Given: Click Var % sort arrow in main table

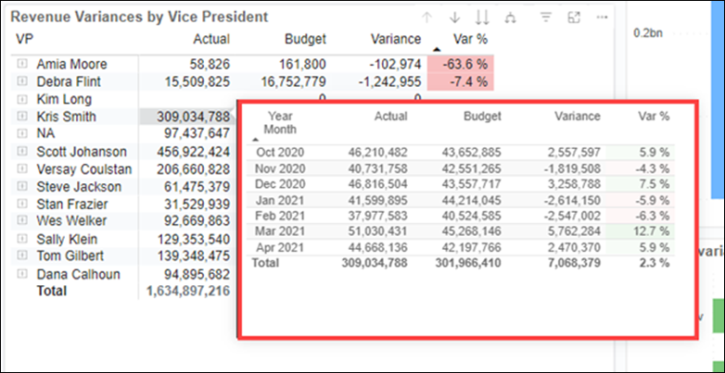Looking at the screenshot, I should click(x=438, y=48).
